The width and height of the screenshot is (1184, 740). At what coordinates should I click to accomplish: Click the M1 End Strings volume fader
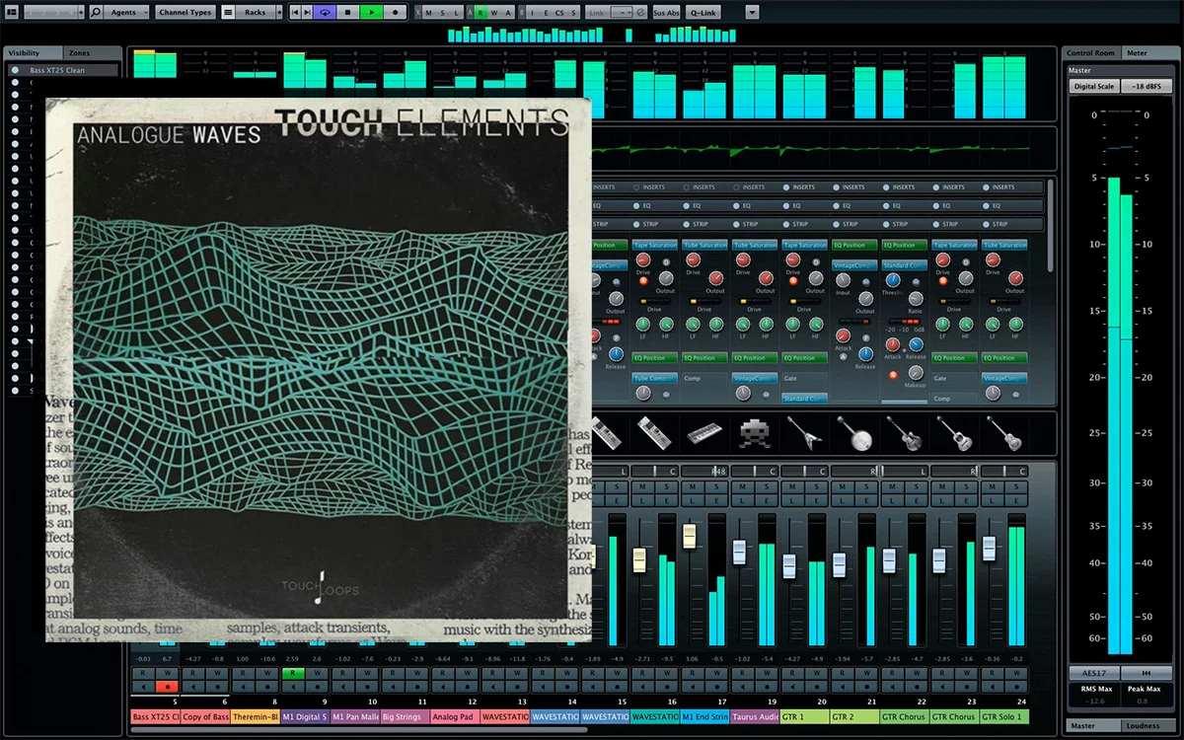click(x=690, y=537)
